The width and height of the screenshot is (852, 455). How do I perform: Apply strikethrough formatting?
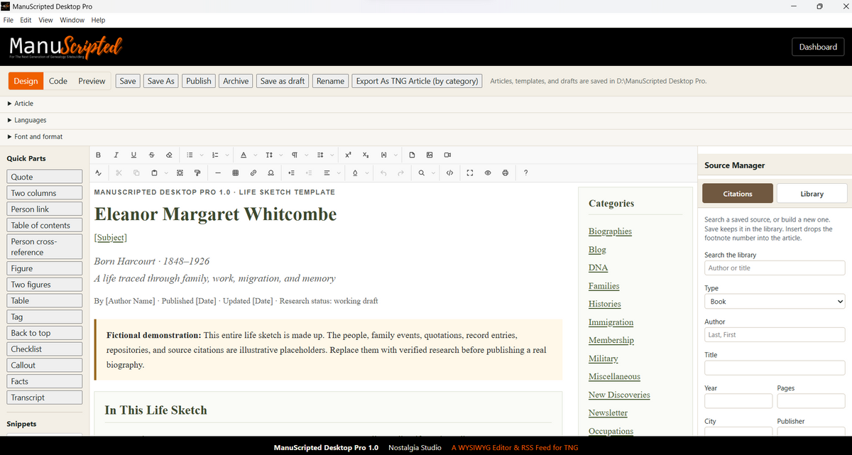(x=151, y=155)
